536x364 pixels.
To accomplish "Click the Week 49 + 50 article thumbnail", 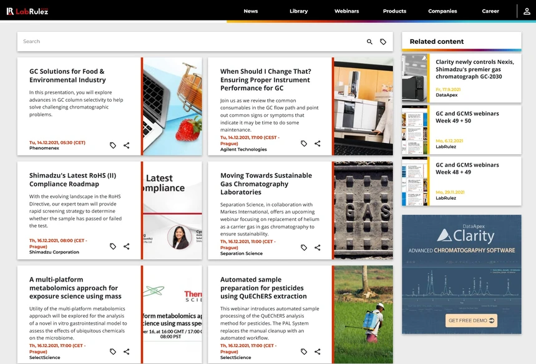I will coord(415,130).
